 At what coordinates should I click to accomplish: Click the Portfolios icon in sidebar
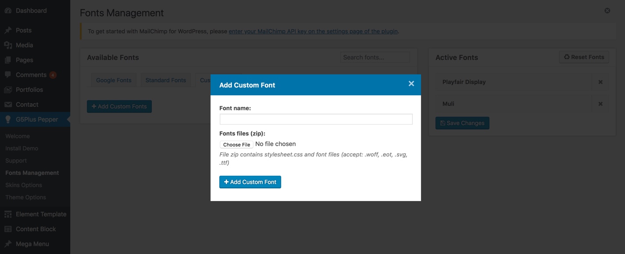click(8, 90)
